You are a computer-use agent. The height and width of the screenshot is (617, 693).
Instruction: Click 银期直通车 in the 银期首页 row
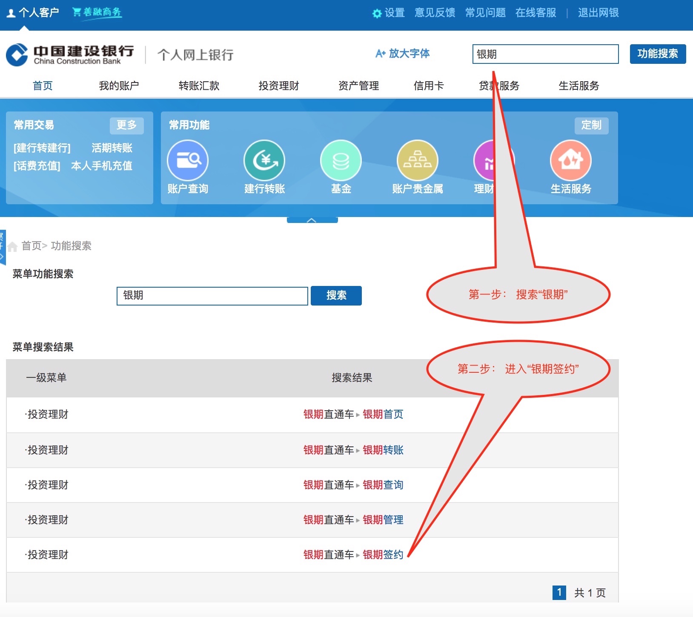coord(329,414)
